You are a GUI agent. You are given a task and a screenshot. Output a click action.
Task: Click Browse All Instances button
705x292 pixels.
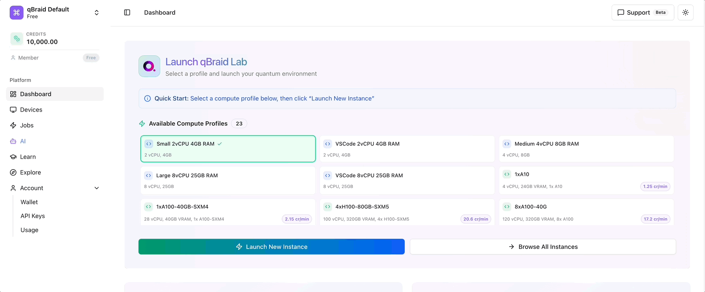[x=543, y=246]
